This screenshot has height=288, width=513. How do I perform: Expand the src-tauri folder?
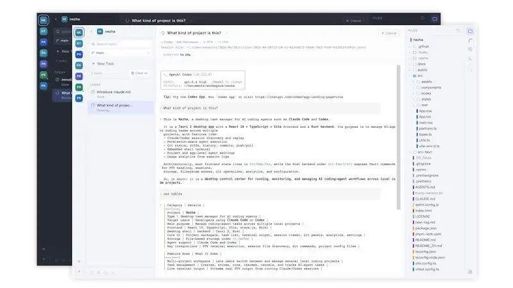tap(422, 152)
